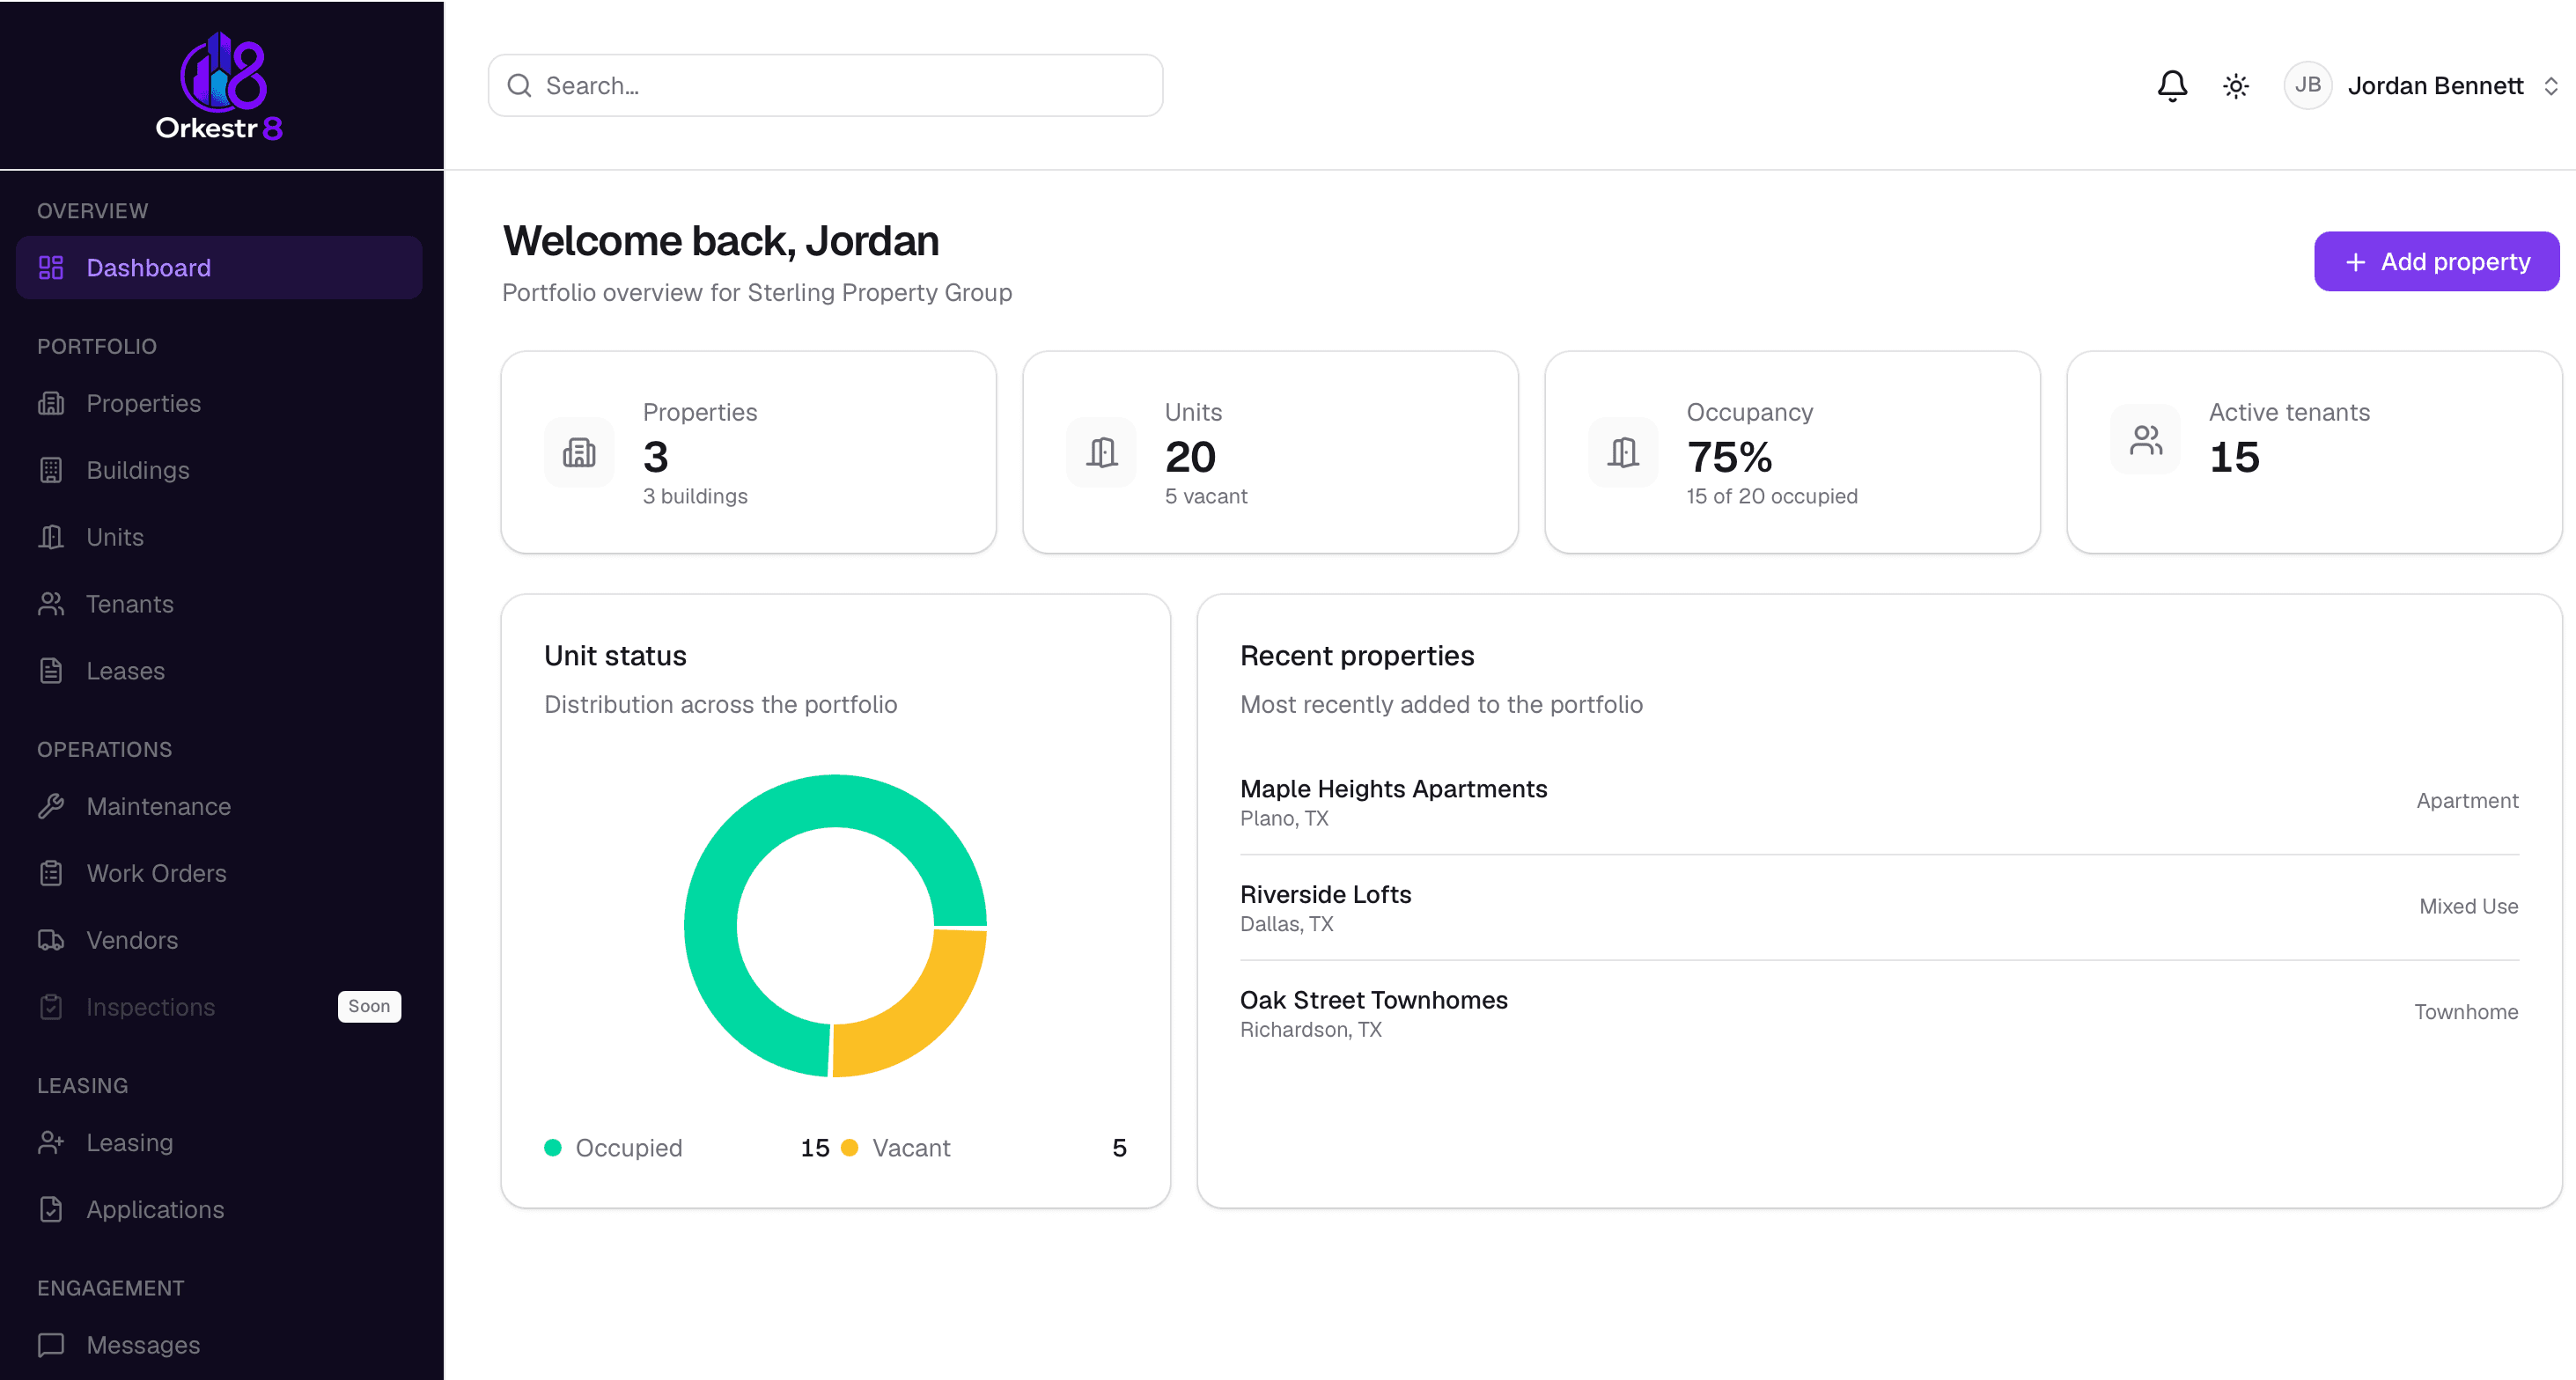The width and height of the screenshot is (2576, 1380).
Task: Click the Units door icon in sidebar
Action: [x=51, y=537]
